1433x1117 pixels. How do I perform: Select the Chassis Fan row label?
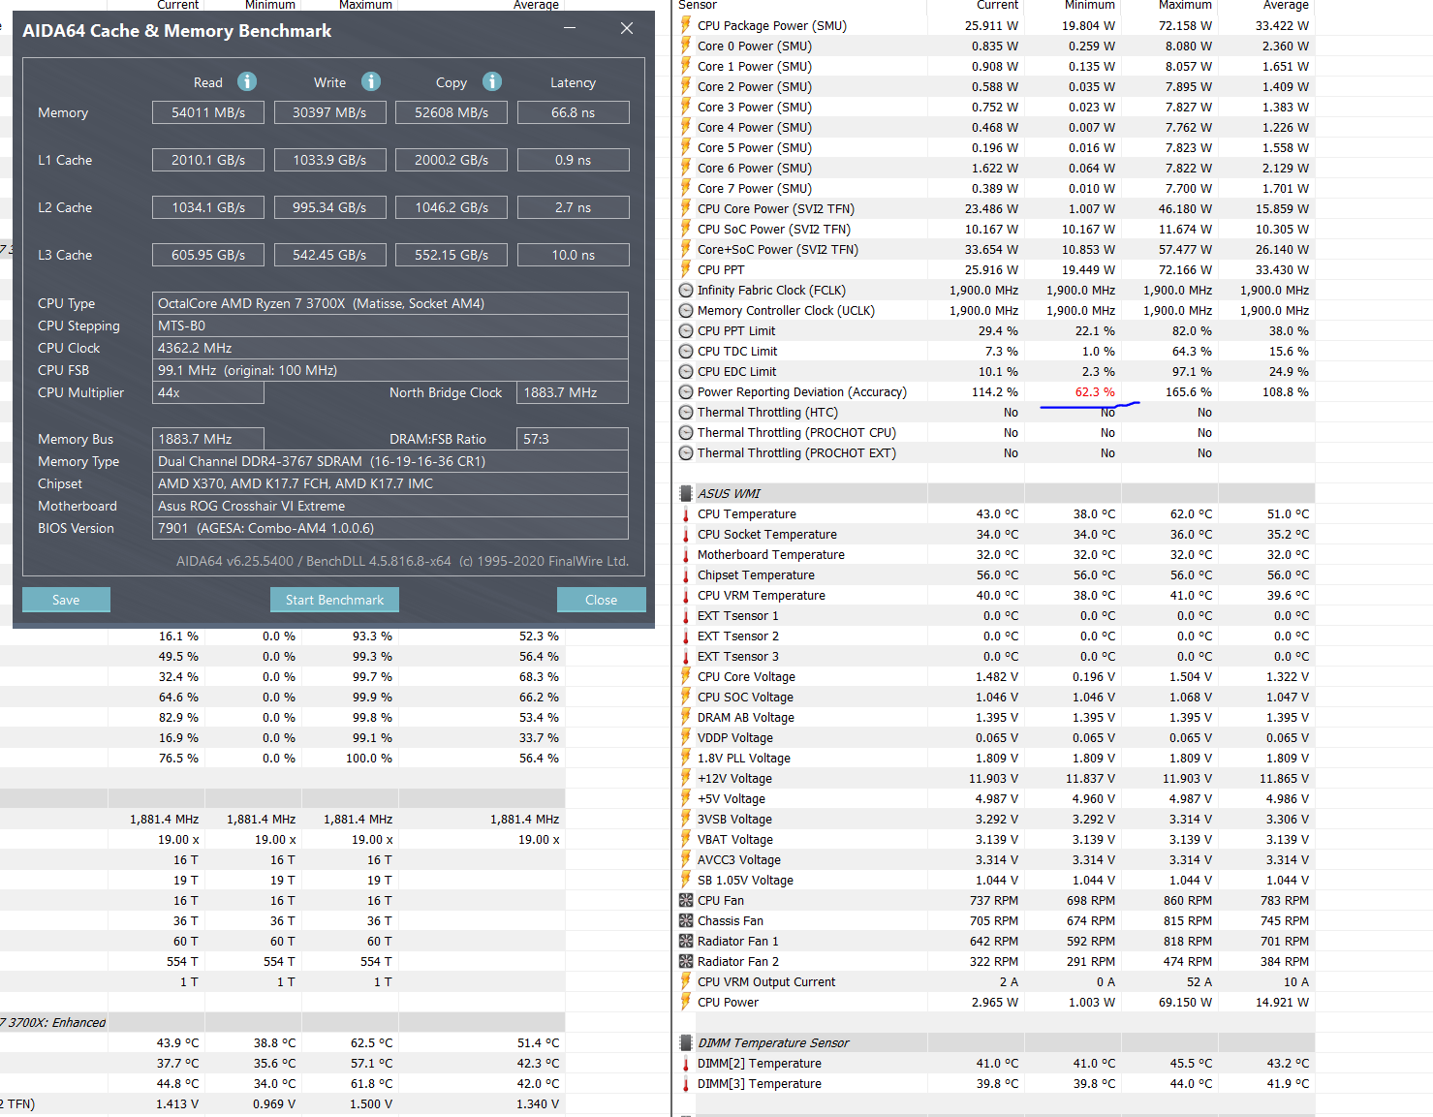coord(731,920)
